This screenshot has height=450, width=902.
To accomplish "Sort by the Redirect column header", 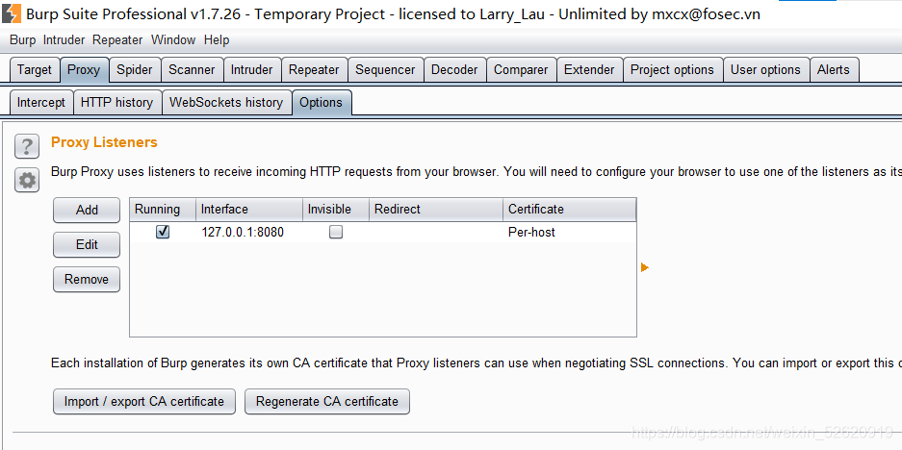I will coord(437,210).
